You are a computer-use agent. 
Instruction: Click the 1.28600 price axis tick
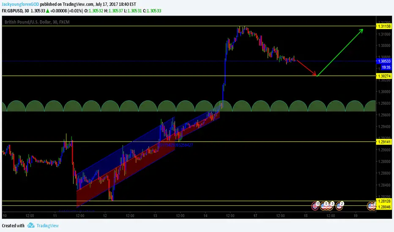384,173
